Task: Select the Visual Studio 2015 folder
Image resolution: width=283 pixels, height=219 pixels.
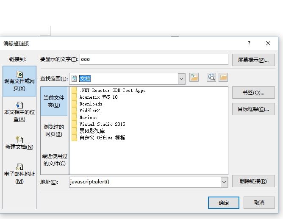Action: tap(102, 124)
